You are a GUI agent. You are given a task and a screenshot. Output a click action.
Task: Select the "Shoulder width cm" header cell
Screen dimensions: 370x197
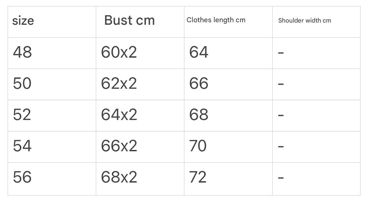coord(305,20)
